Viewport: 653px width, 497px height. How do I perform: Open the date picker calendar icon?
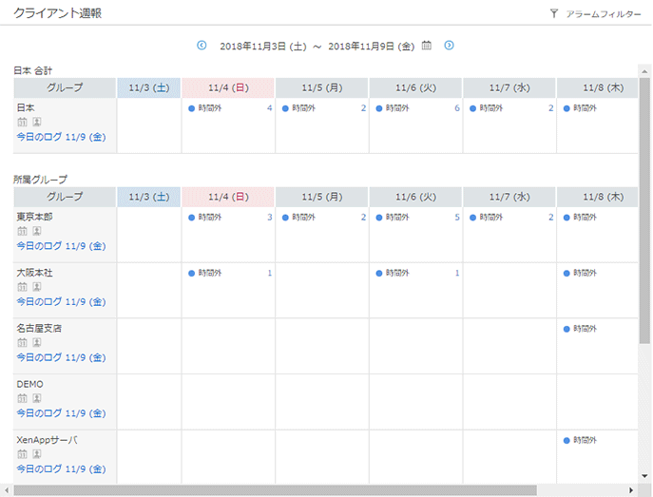tap(427, 45)
